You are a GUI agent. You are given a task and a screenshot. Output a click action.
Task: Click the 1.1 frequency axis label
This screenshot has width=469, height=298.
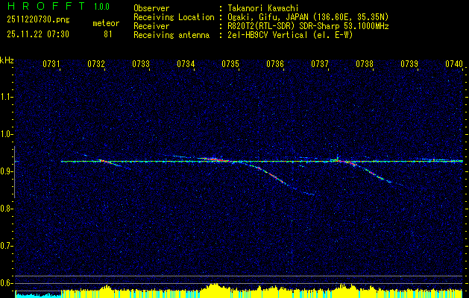coord(7,96)
